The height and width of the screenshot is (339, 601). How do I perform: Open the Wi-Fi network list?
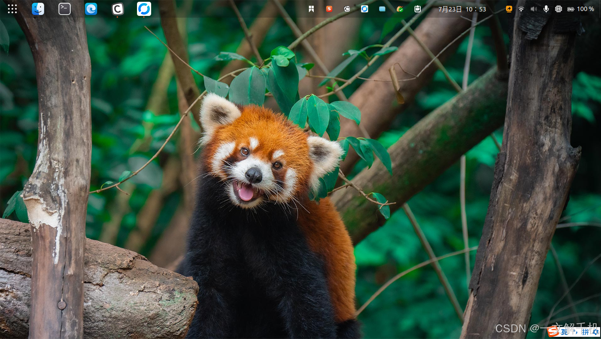coord(521,8)
